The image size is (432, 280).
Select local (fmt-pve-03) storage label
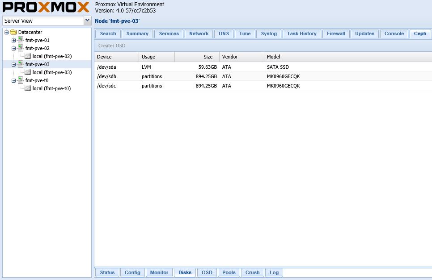tap(52, 72)
